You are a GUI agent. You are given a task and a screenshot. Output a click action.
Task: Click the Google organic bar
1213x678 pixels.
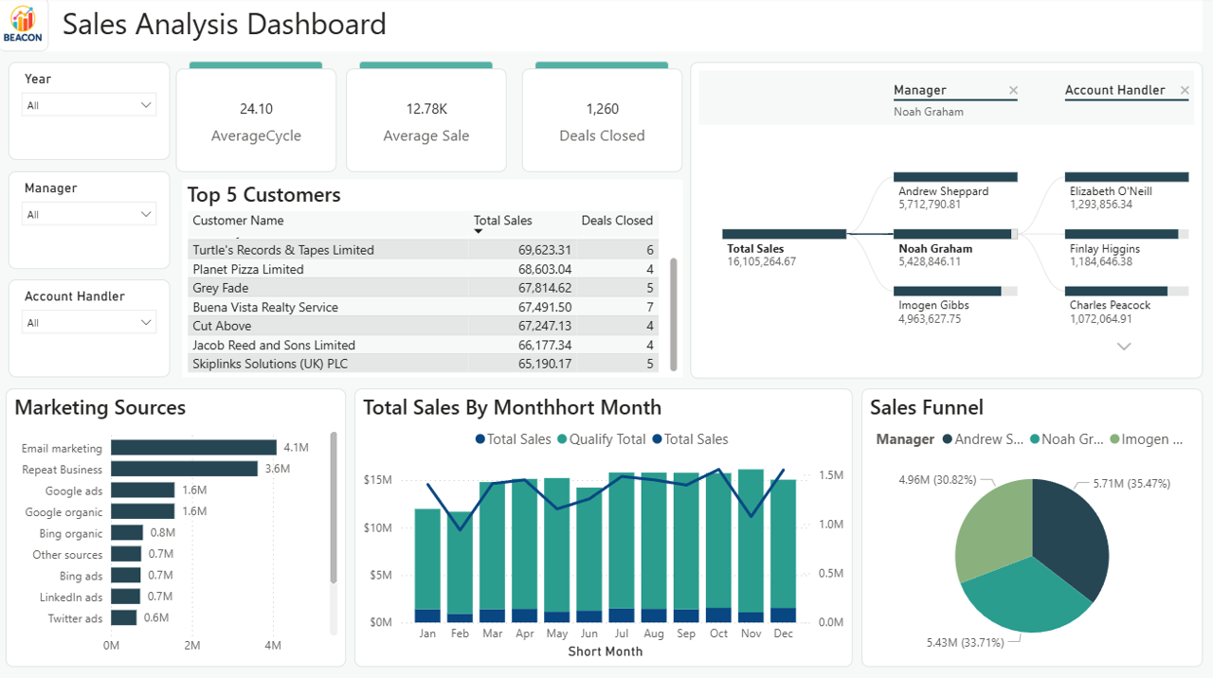pos(142,511)
